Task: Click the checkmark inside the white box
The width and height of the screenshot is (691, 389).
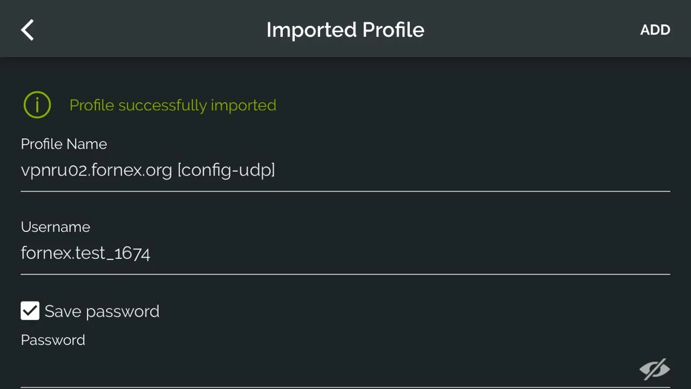Action: [x=30, y=311]
